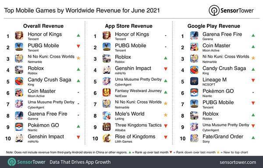263x168 pixels.
Task: Click the Pokémon GO icon in Google Play Revenue
Action: tap(194, 93)
